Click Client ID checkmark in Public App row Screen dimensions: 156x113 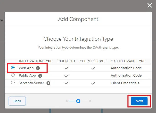tap(66, 76)
